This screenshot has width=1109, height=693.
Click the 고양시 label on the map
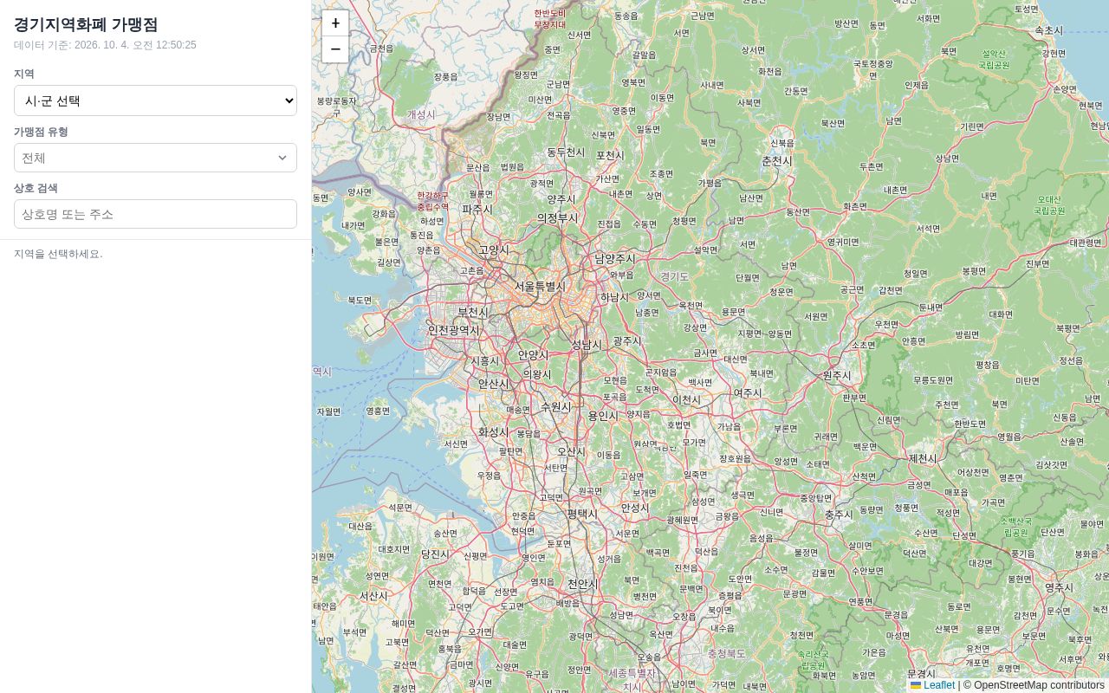coord(495,250)
